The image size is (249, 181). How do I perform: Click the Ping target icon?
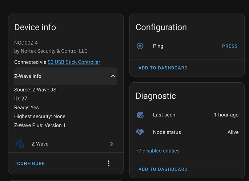(x=140, y=46)
